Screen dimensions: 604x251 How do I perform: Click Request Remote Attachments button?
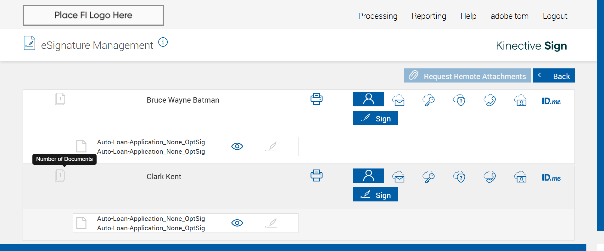(467, 76)
